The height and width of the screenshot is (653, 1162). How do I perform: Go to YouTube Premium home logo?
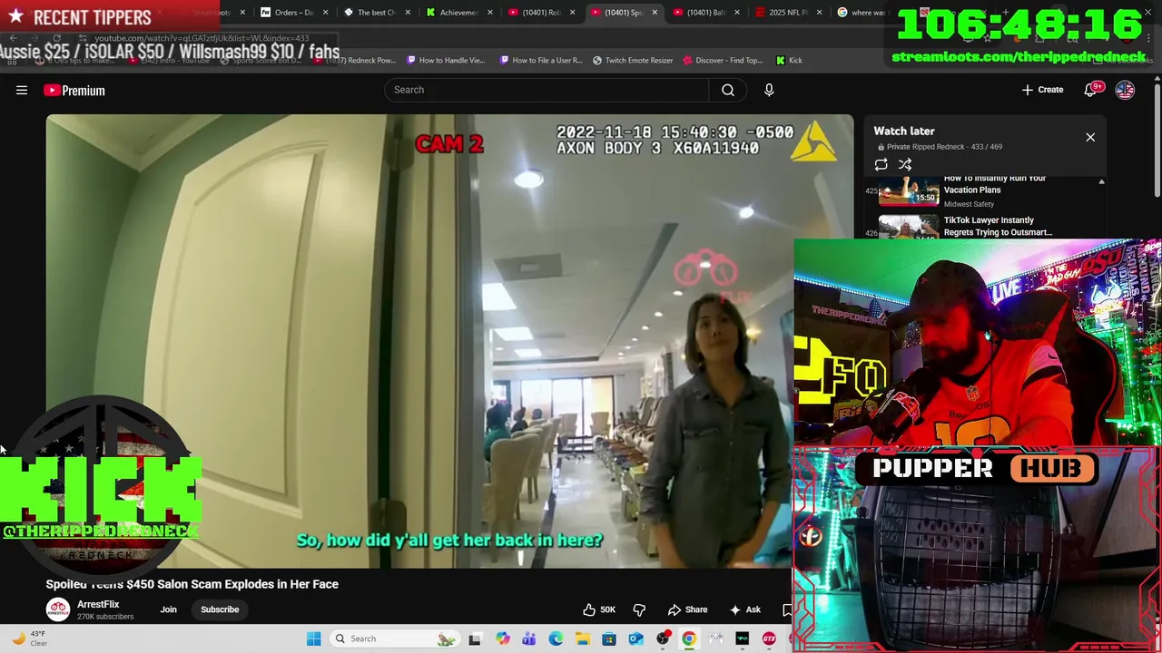tap(74, 90)
